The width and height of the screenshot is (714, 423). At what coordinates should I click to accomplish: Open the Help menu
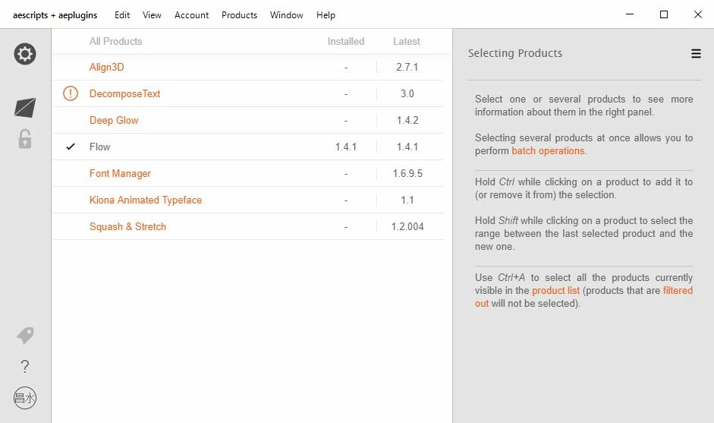point(326,15)
